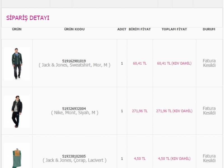Click the Nike, Mont, Siyah, M description
Image resolution: width=224 pixels, height=168 pixels.
click(74, 113)
